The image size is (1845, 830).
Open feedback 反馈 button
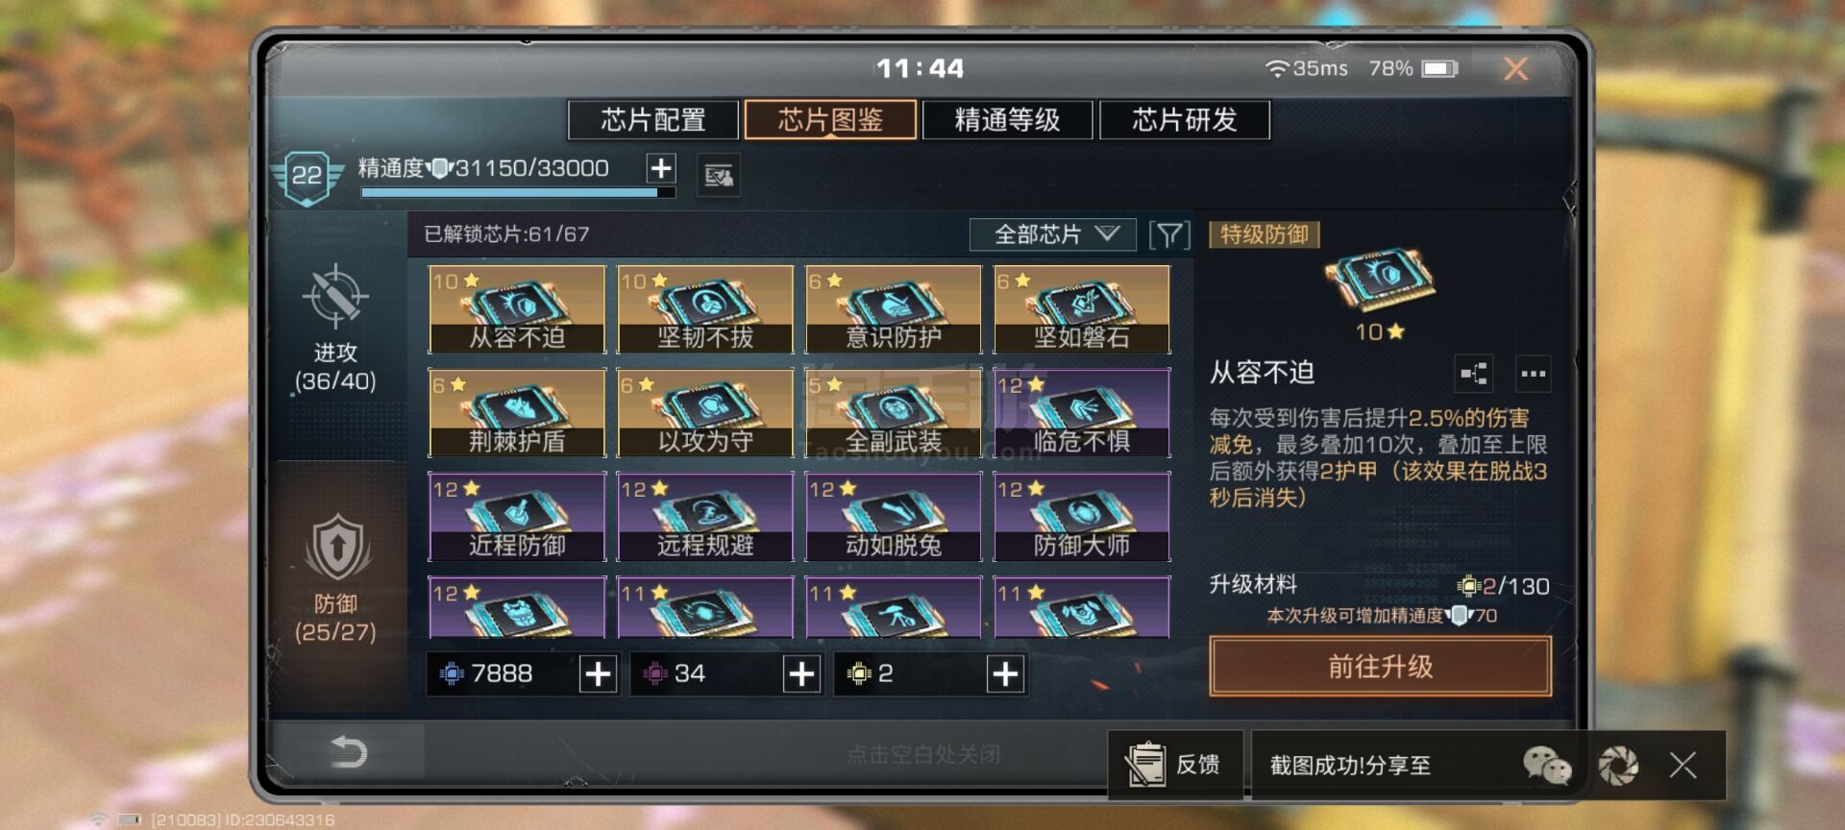pos(1175,765)
